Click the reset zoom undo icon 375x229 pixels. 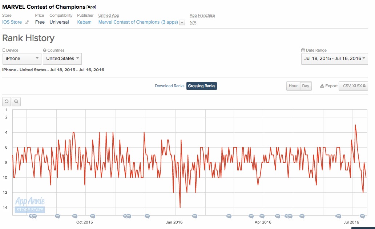7,101
